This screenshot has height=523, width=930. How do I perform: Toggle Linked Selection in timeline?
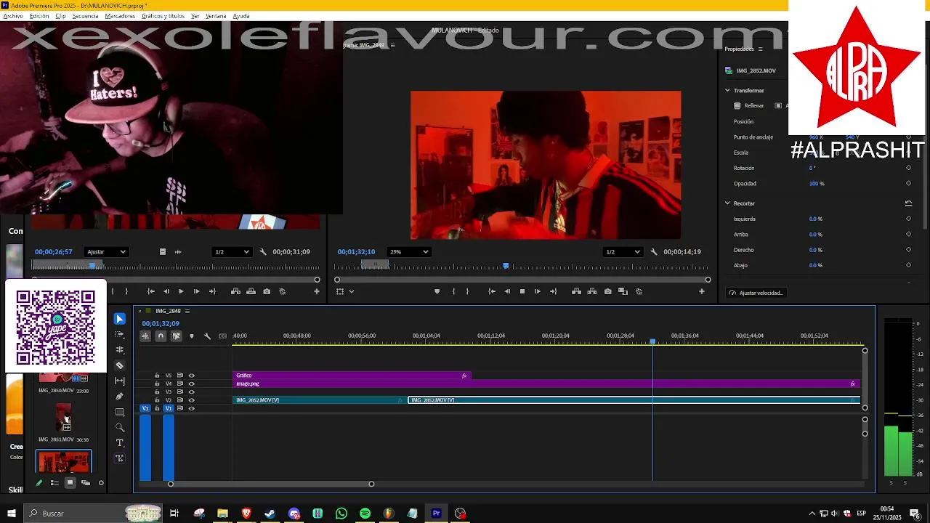point(176,336)
